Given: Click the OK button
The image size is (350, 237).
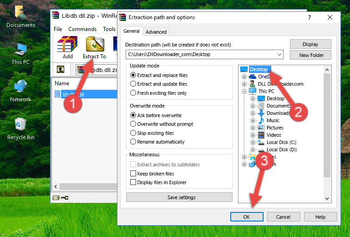Looking at the screenshot, I should (x=247, y=217).
